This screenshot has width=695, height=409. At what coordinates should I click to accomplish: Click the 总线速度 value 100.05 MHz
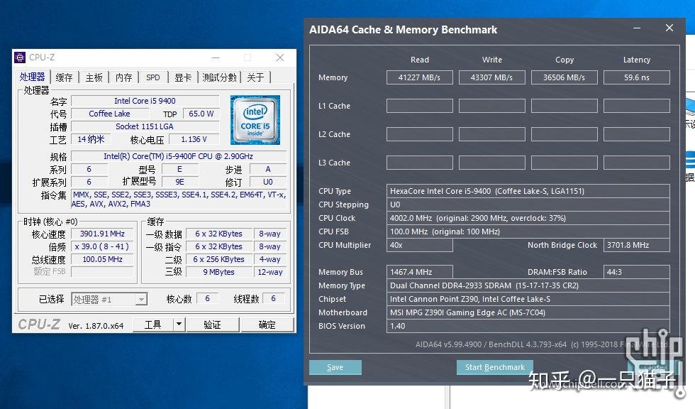point(102,259)
